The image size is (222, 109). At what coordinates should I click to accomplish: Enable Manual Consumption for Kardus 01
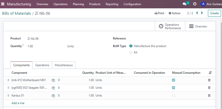(x=173, y=96)
